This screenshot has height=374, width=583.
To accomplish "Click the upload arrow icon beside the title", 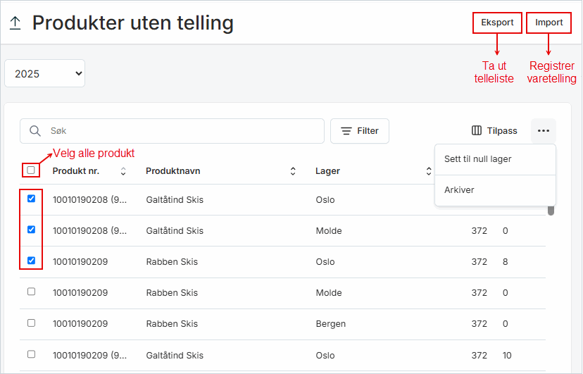I will point(15,23).
